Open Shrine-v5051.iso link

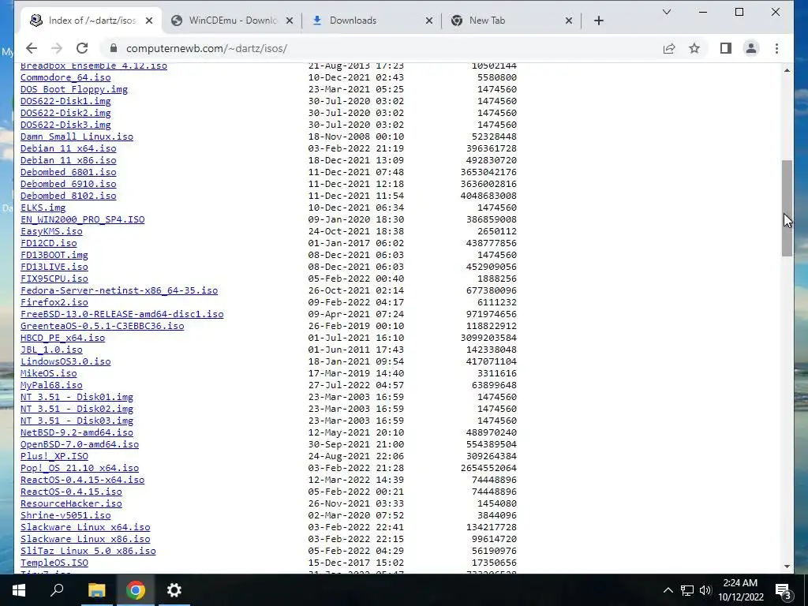[x=65, y=516]
